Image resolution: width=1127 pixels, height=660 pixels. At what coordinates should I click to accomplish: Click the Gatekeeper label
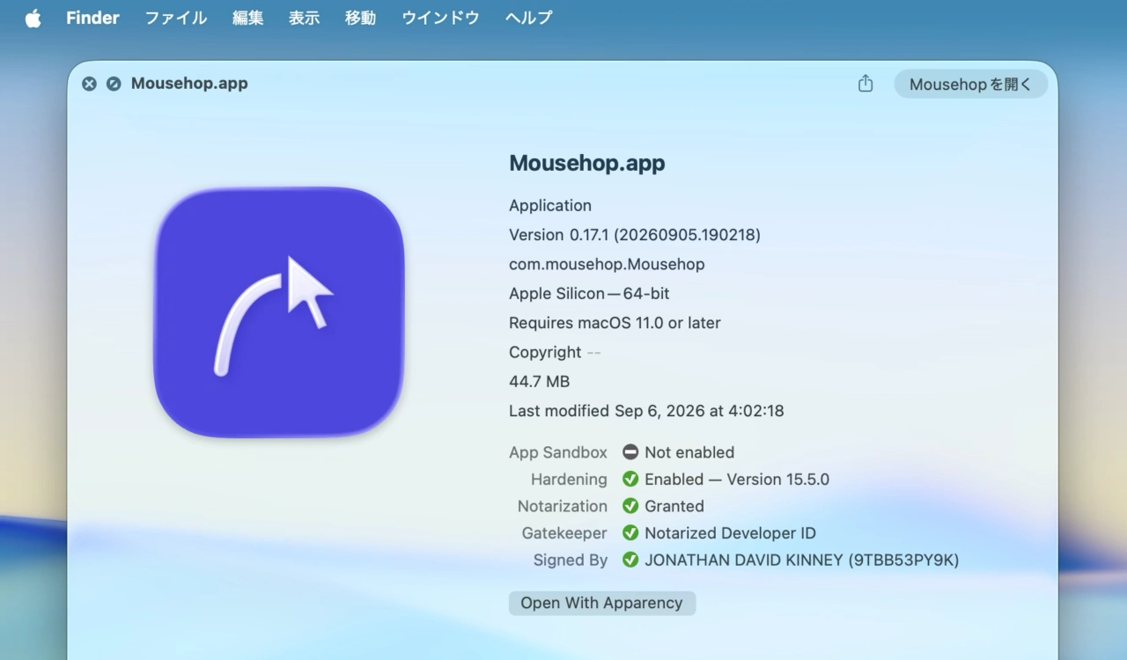tap(564, 533)
